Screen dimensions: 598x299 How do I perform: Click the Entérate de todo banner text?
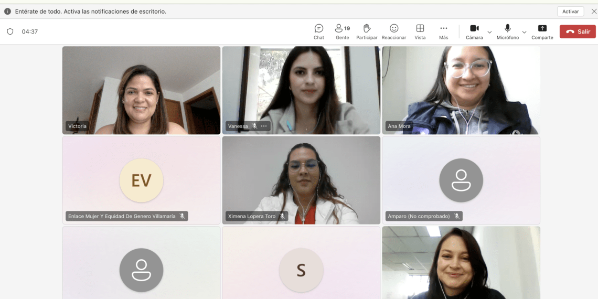(x=91, y=12)
